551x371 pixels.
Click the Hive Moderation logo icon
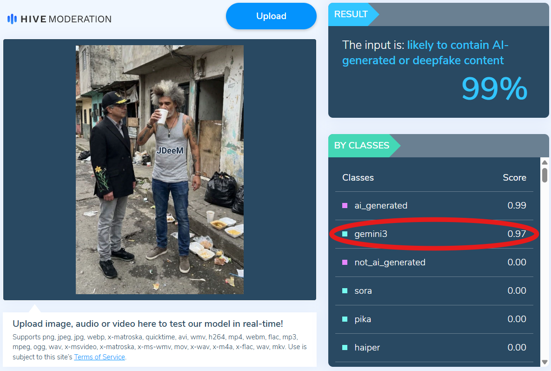12,19
